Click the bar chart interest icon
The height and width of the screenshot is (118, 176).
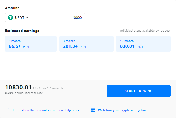coord(7,110)
